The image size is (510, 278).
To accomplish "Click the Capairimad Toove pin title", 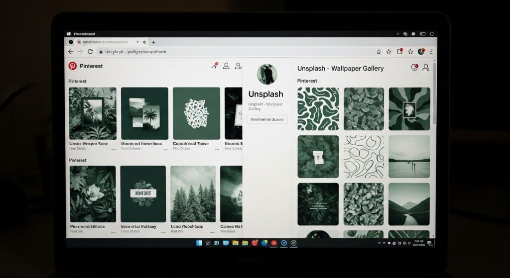I will tap(191, 144).
